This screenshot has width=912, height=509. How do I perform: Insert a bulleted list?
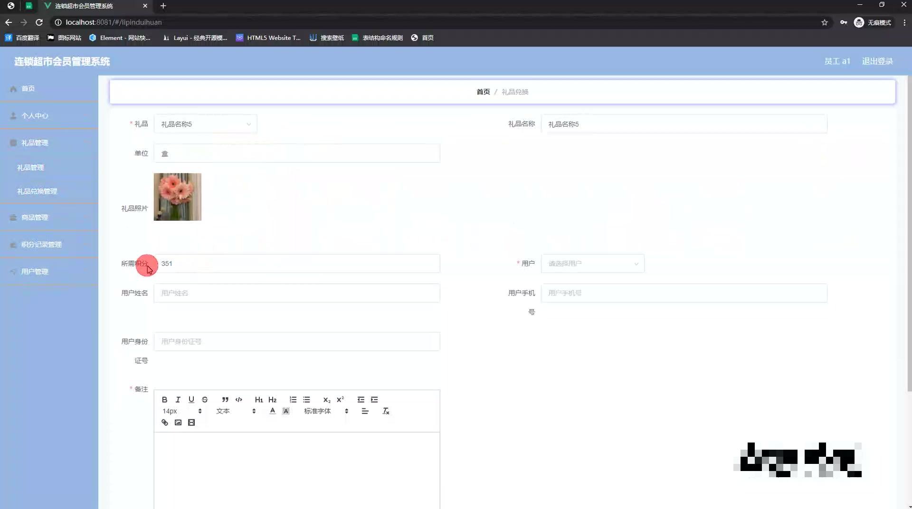tap(306, 399)
